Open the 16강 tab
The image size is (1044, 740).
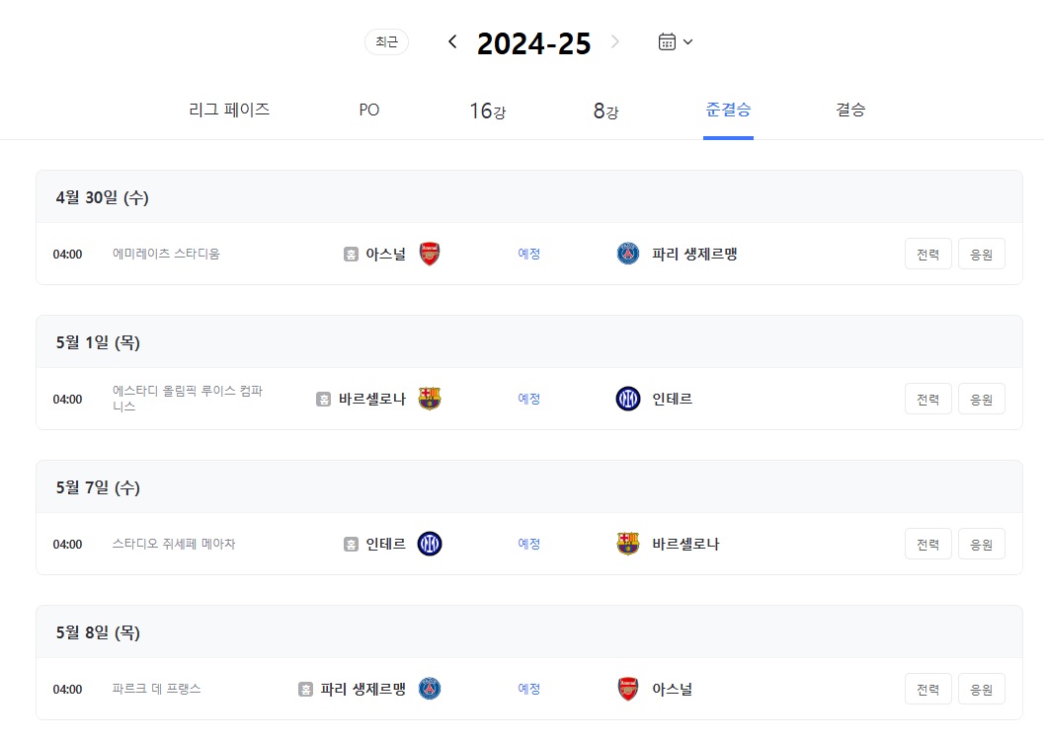pyautogui.click(x=488, y=110)
